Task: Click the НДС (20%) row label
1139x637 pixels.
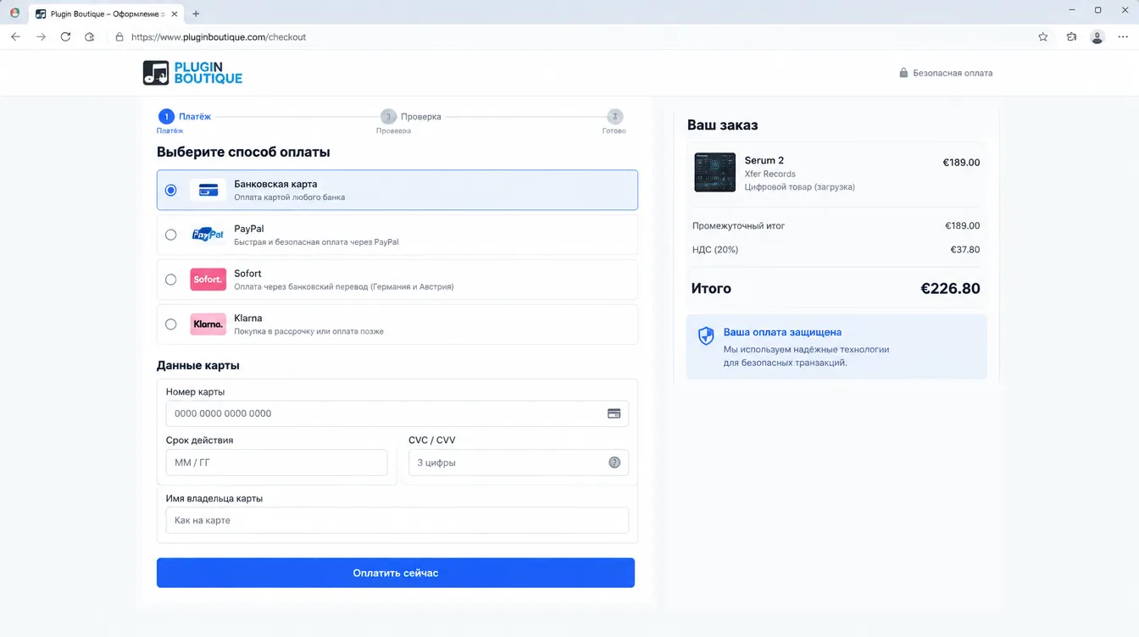Action: click(x=715, y=250)
